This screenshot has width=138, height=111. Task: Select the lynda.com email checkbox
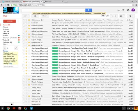pos(24,23)
